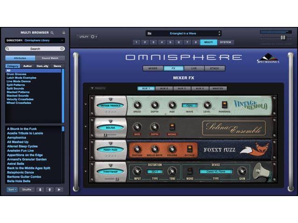Click the Thriftshop Tone knob
The height and width of the screenshot is (223, 298).
[172, 171]
